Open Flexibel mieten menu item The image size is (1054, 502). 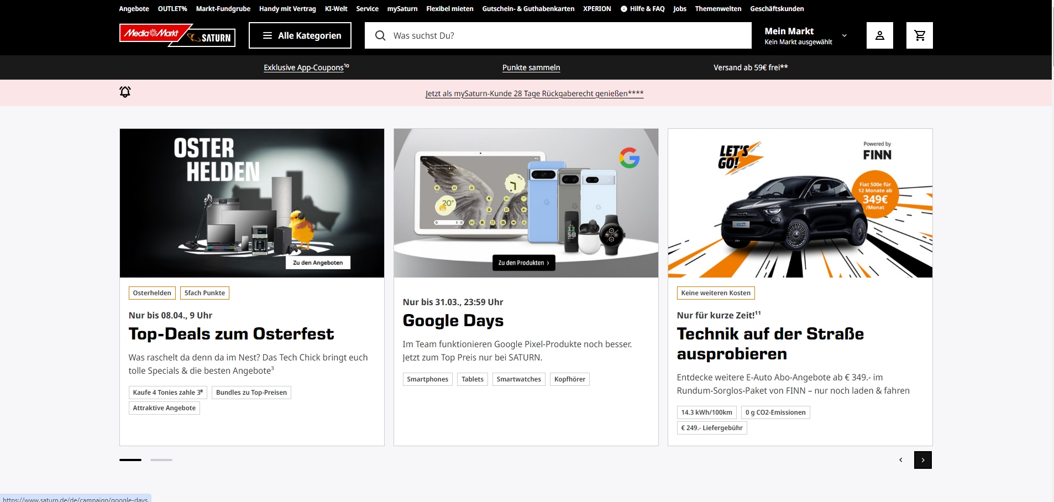450,9
